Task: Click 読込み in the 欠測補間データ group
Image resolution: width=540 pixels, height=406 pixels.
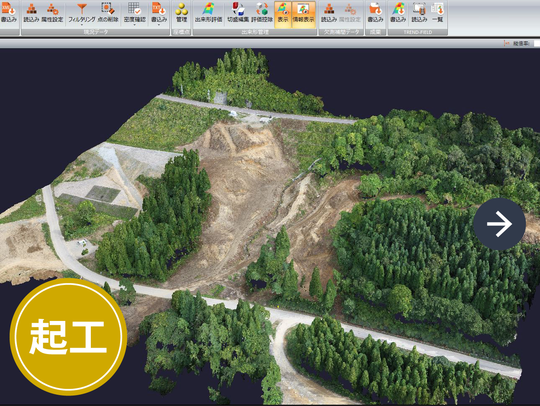Action: 329,13
